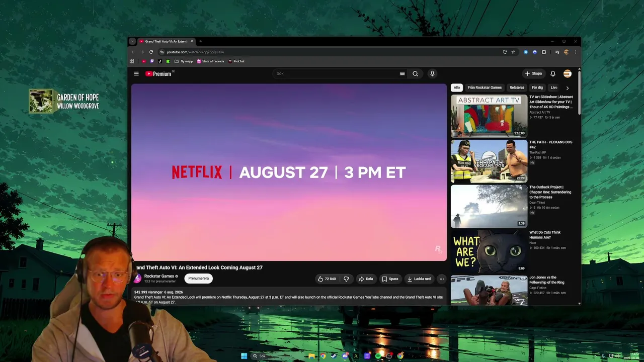Open the TikTok bookmark icon
Image resolution: width=644 pixels, height=362 pixels.
click(x=160, y=61)
